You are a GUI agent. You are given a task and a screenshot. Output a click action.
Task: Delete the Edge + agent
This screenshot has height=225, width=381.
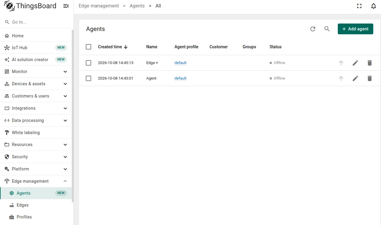pos(370,63)
